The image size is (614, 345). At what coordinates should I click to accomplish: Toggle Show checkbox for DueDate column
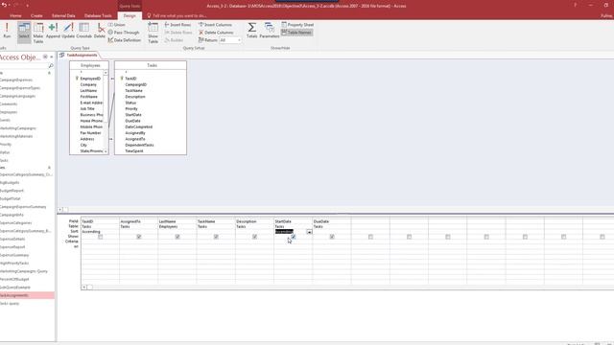point(332,237)
